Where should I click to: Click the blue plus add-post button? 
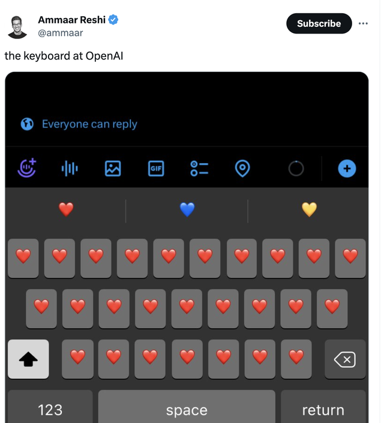pyautogui.click(x=346, y=169)
